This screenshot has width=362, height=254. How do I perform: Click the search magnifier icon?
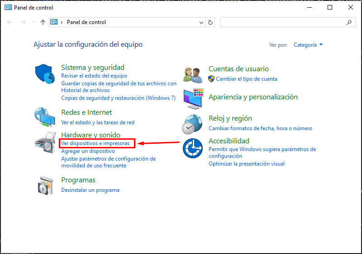[349, 22]
